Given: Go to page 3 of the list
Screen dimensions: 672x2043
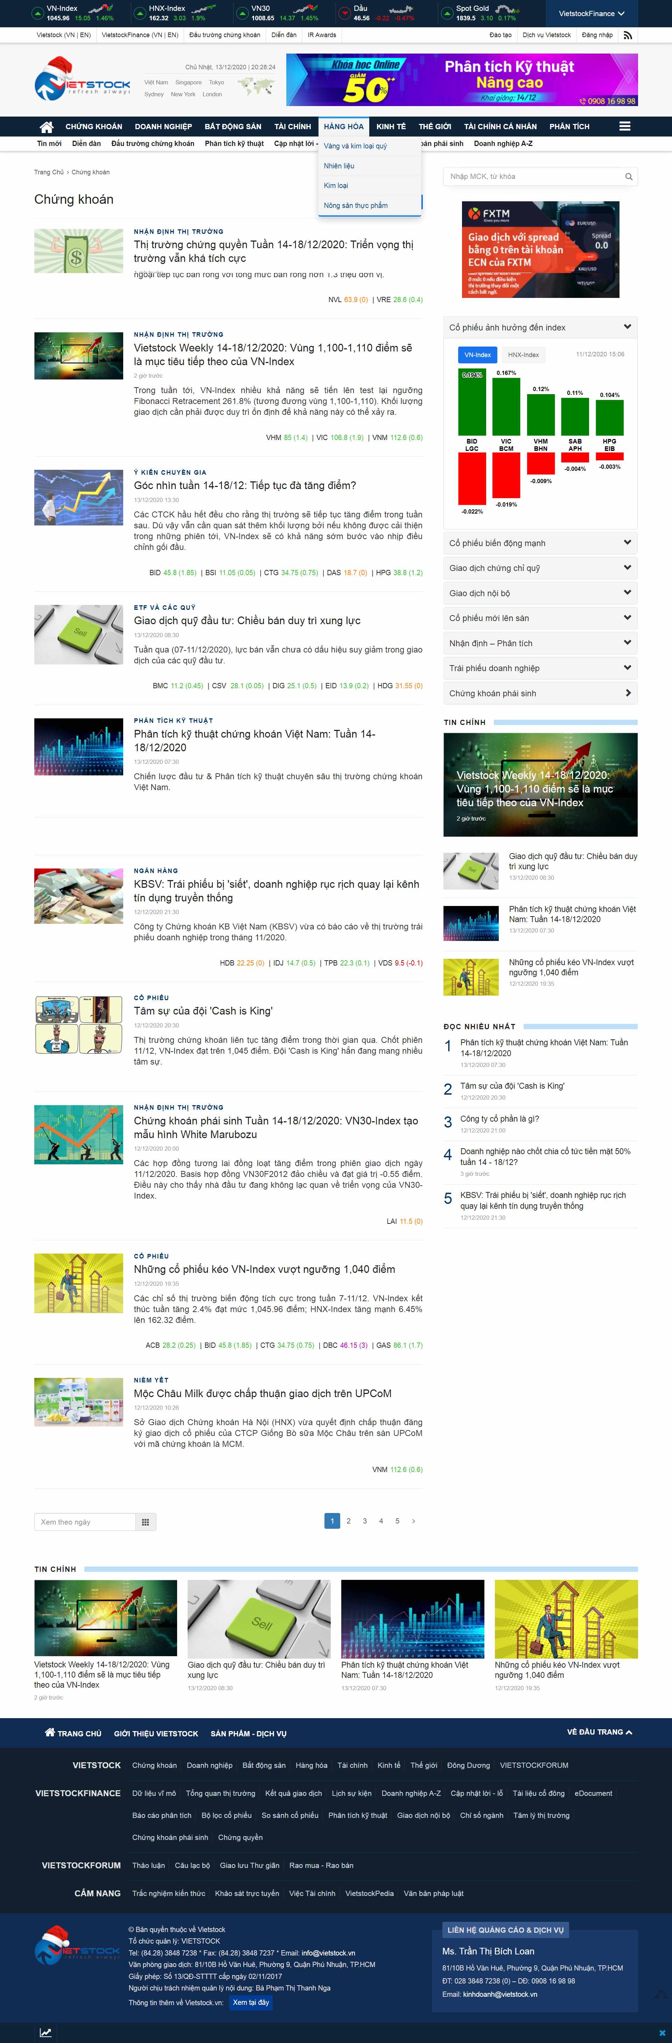Looking at the screenshot, I should tap(364, 1521).
